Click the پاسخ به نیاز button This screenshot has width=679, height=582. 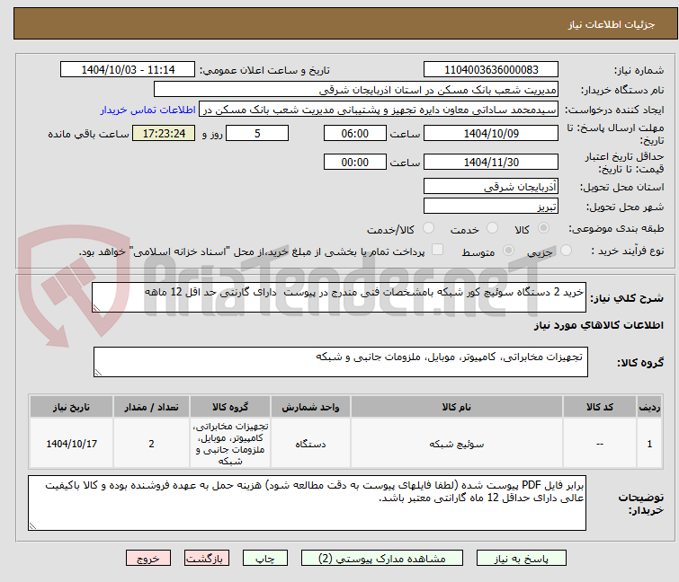(522, 558)
